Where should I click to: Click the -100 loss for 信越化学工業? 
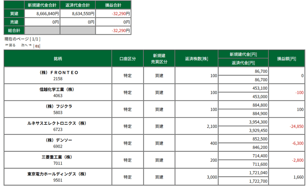pyautogui.click(x=299, y=93)
